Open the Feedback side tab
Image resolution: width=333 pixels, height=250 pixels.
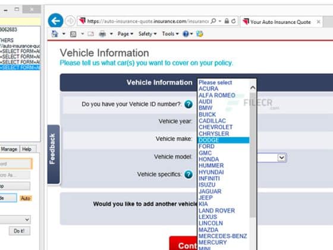coord(53,154)
